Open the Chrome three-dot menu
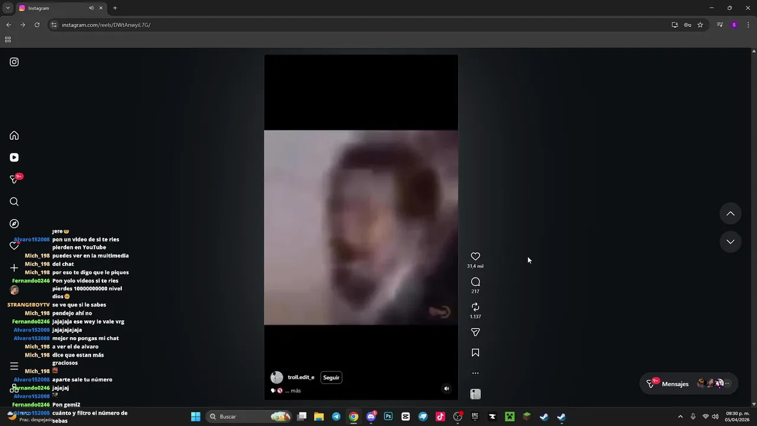 coord(749,25)
